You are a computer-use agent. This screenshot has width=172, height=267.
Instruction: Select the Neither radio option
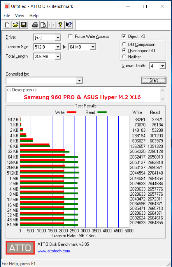[x=124, y=57]
